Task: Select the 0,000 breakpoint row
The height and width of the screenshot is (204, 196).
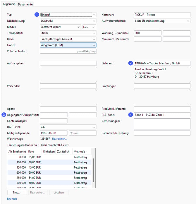Action: [x=49, y=157]
